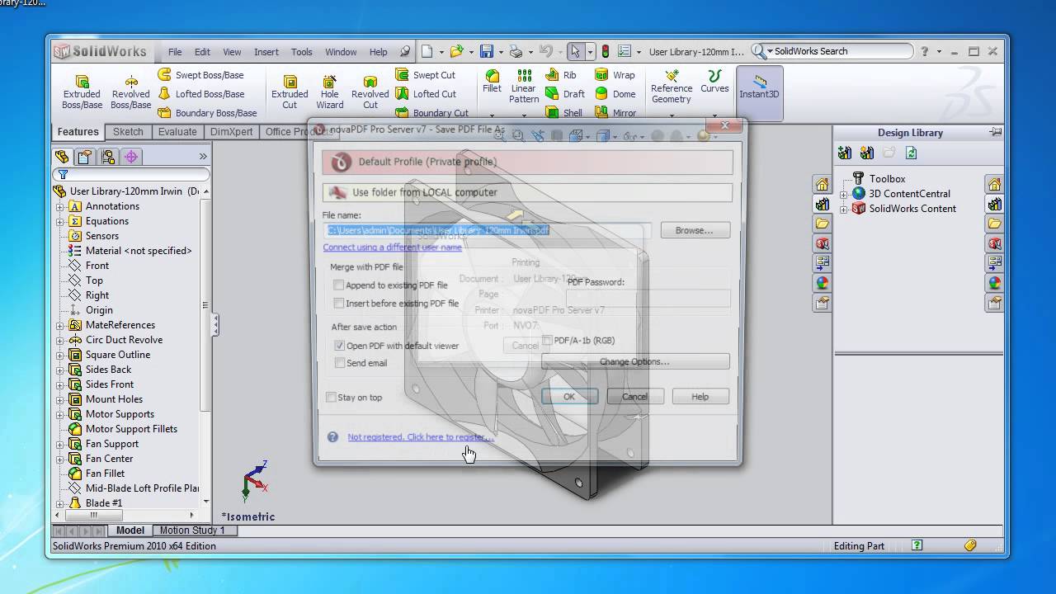This screenshot has height=594, width=1056.
Task: Open the Insert menu
Action: (266, 52)
